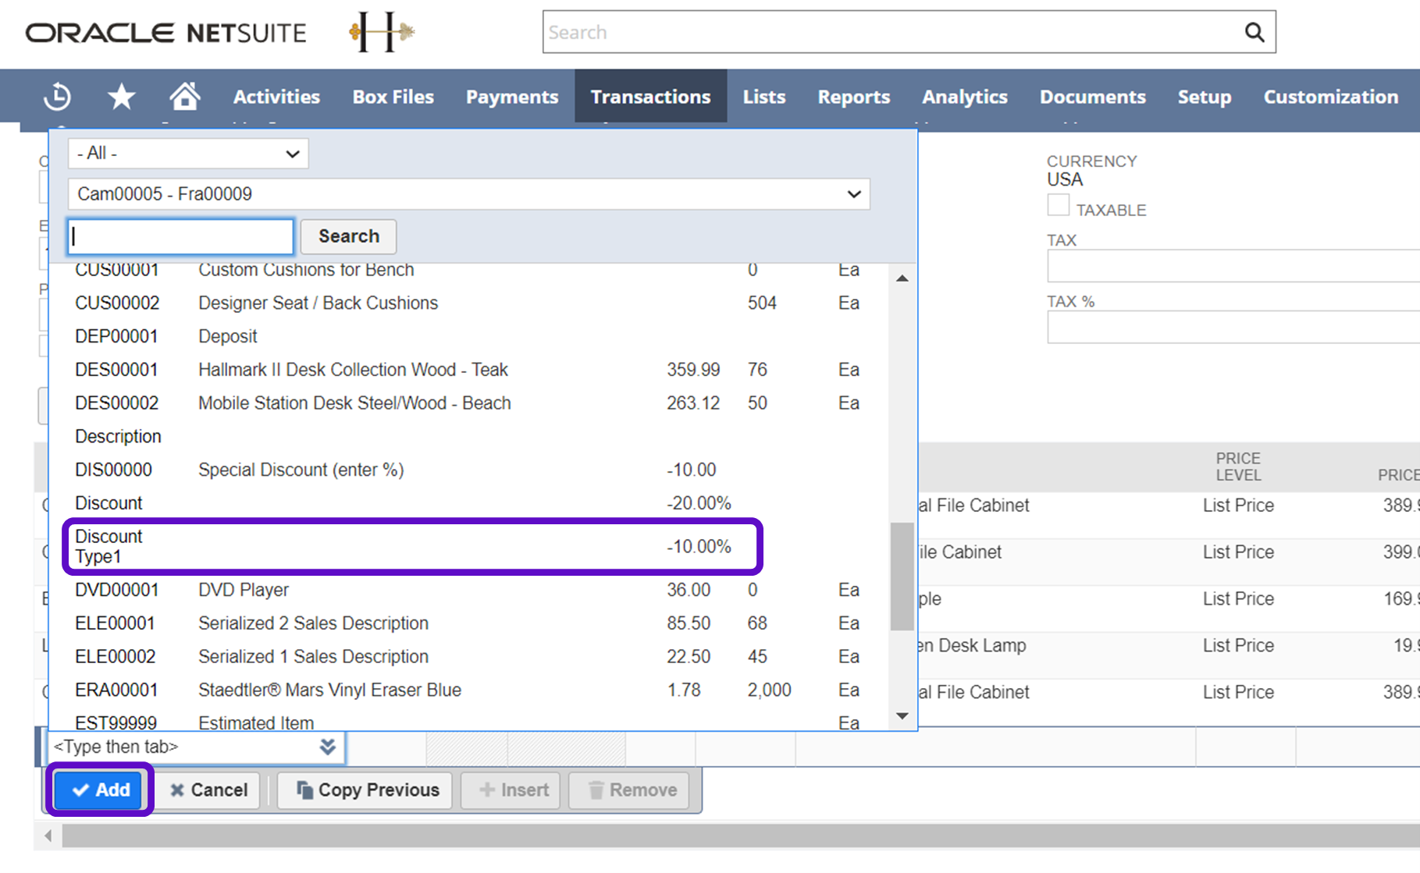The height and width of the screenshot is (873, 1420).
Task: Click the double-chevron icon in item field
Action: 328,747
